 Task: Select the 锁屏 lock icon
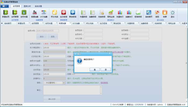tap(165, 14)
